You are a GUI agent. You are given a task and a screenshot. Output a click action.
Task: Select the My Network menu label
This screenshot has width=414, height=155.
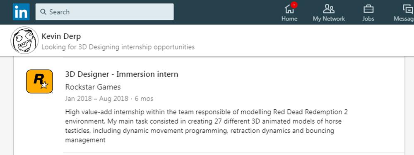point(329,19)
